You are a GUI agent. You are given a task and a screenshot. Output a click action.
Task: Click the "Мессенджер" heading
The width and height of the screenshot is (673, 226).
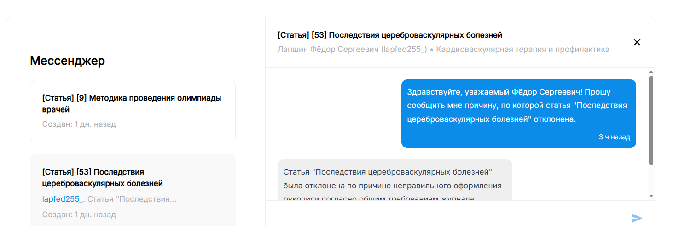(67, 61)
